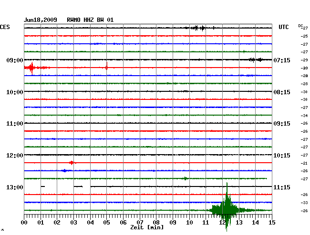
Task: Click the UTC column header
Action: click(284, 27)
